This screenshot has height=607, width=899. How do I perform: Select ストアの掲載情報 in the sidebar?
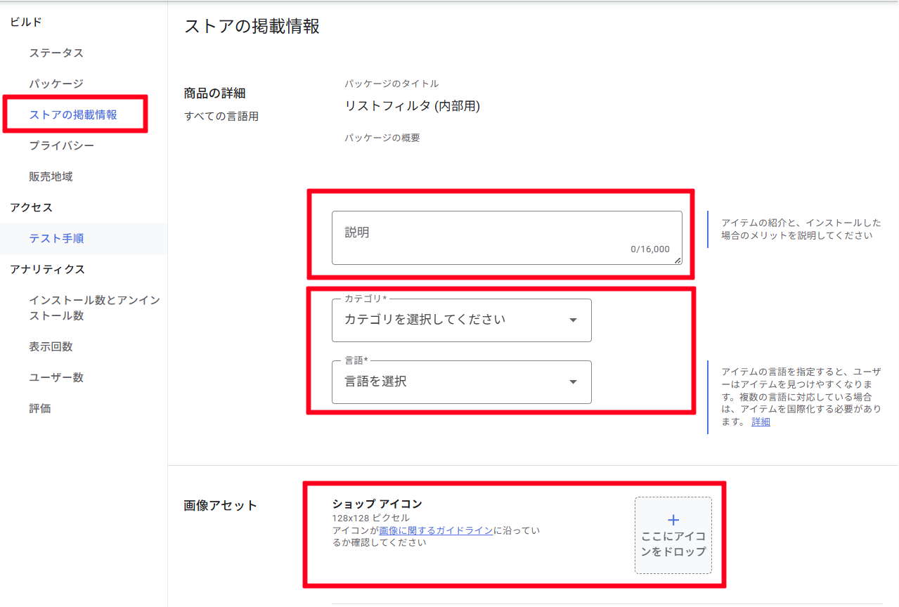click(x=73, y=115)
